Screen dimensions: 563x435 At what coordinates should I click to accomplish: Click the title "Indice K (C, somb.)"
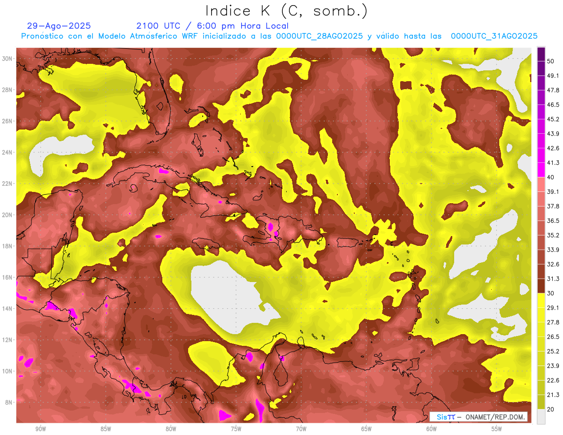click(287, 11)
